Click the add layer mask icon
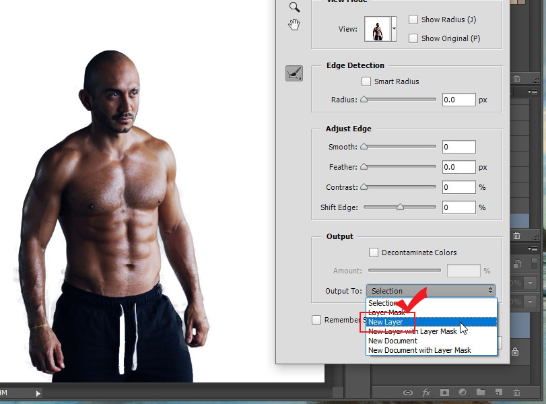This screenshot has height=404, width=546. pos(444,393)
